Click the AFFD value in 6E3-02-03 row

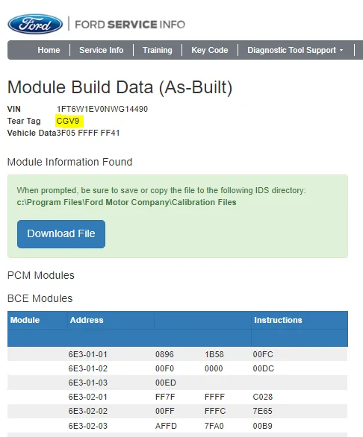point(166,426)
